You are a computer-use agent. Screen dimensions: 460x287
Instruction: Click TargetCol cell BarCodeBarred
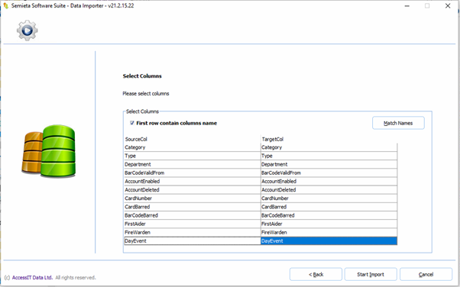pos(329,215)
